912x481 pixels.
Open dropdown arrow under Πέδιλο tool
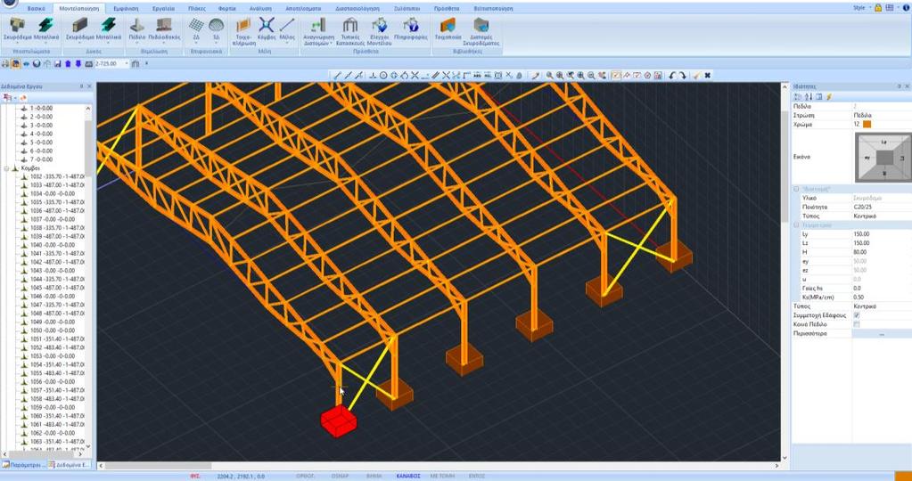[136, 43]
